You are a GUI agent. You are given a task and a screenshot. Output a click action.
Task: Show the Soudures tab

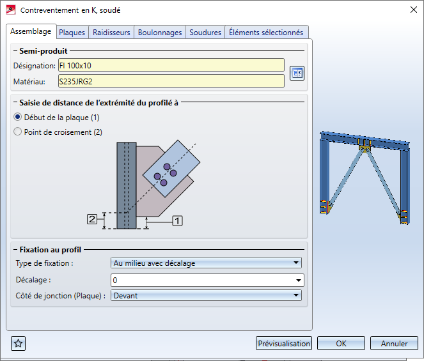205,33
